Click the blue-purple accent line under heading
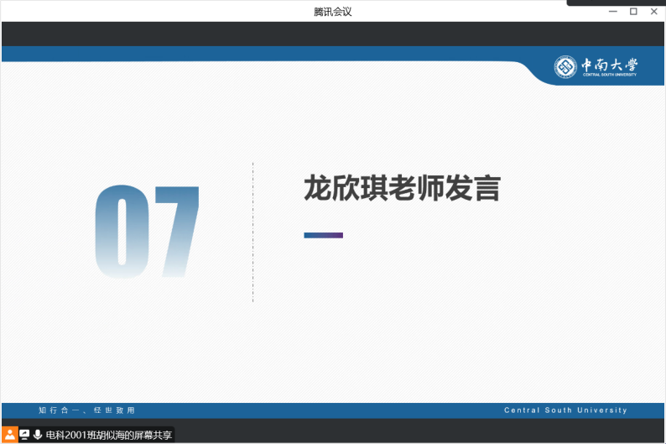 [323, 235]
